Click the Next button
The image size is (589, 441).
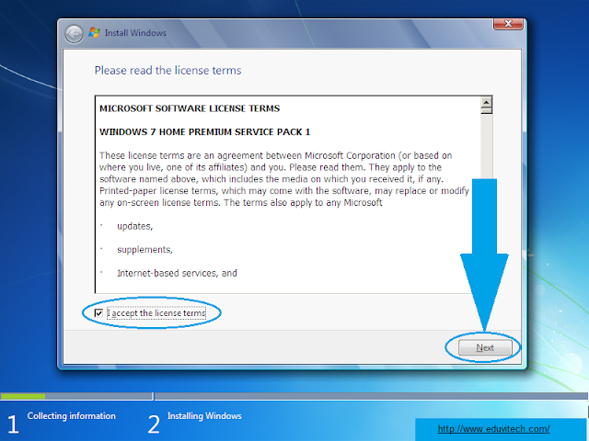[x=485, y=347]
